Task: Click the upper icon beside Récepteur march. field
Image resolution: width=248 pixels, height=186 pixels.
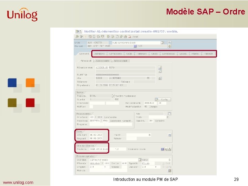Action: coord(160,68)
